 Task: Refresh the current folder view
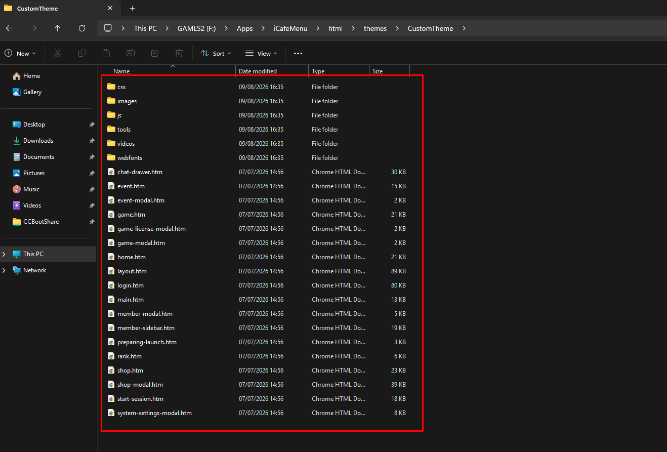coord(82,28)
